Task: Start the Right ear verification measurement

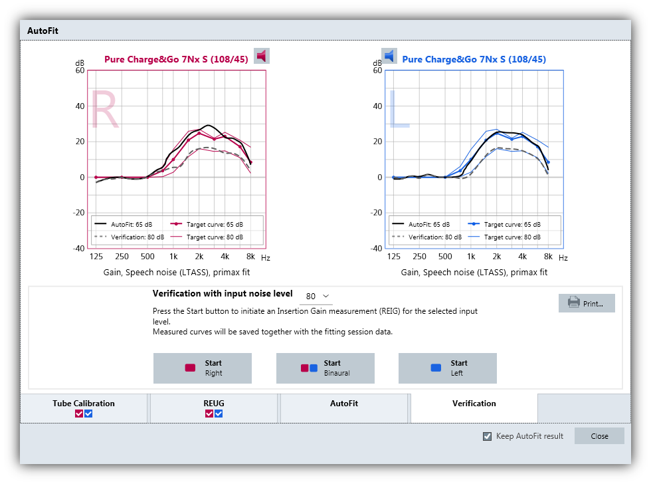Action: coord(203,368)
